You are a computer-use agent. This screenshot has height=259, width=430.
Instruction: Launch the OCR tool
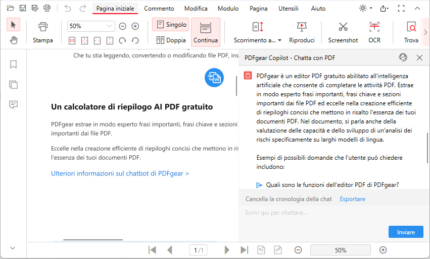(374, 32)
